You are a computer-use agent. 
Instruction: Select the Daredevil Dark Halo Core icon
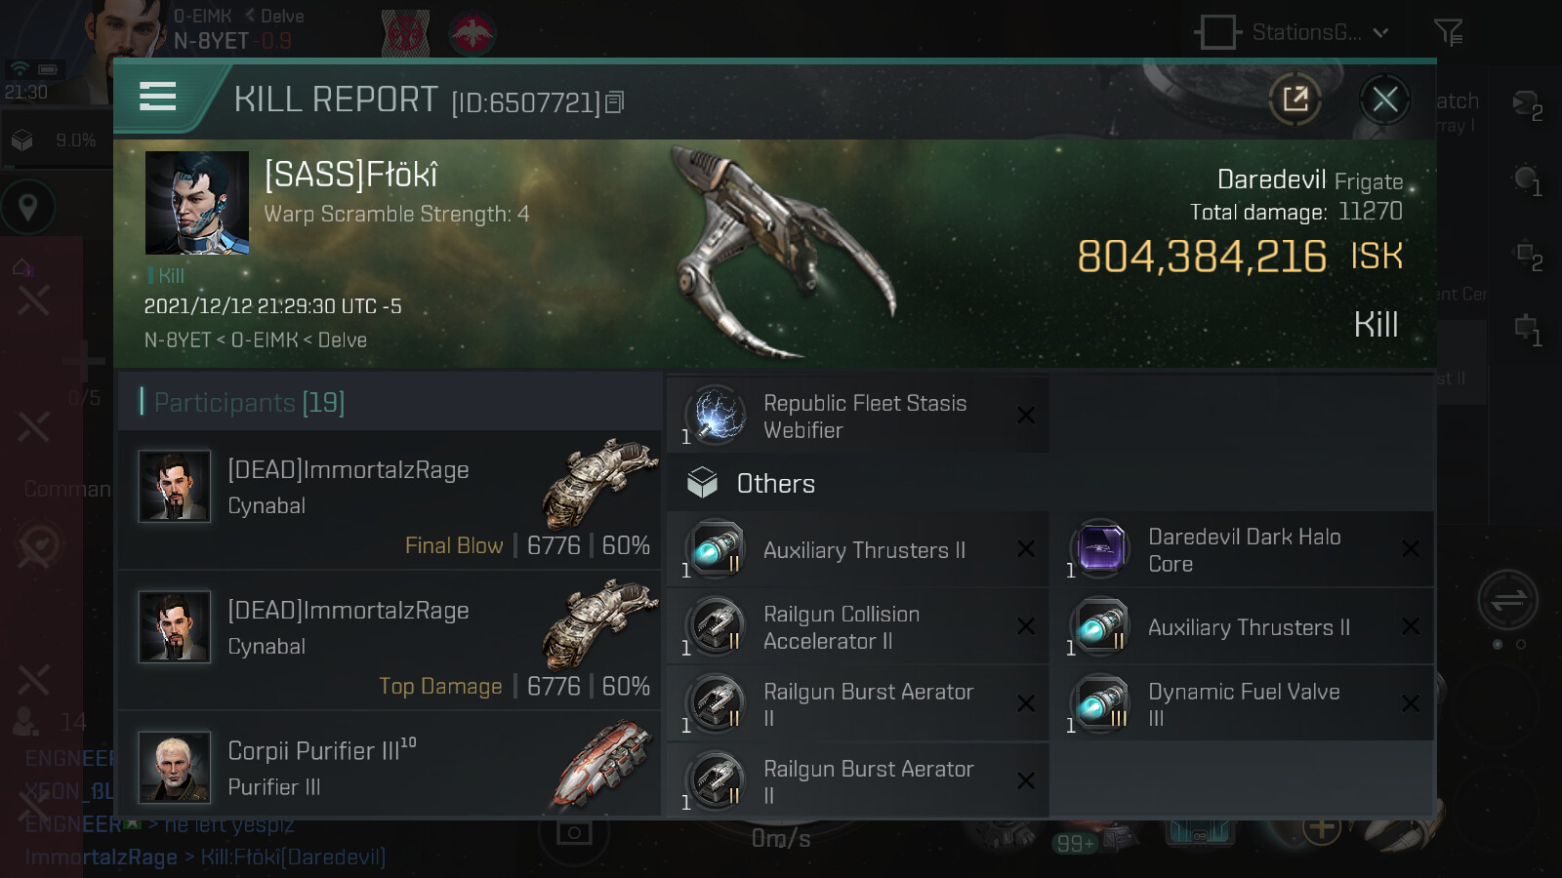pos(1100,549)
